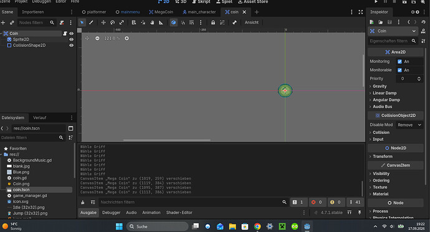Activate the Rotate Mode tool

(x=112, y=22)
